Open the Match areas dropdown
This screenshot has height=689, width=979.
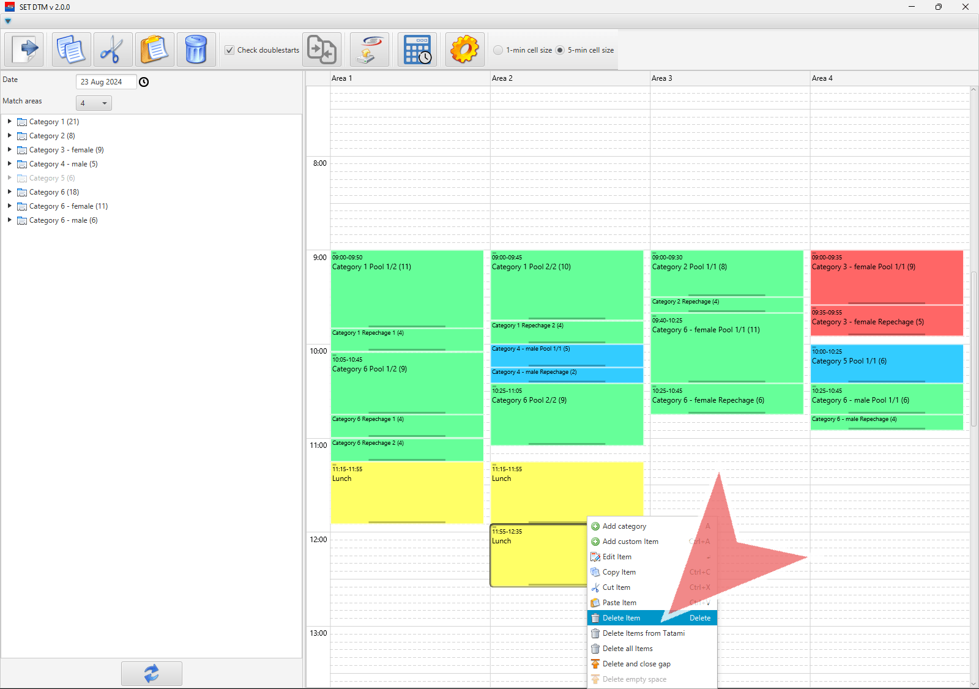(x=94, y=103)
